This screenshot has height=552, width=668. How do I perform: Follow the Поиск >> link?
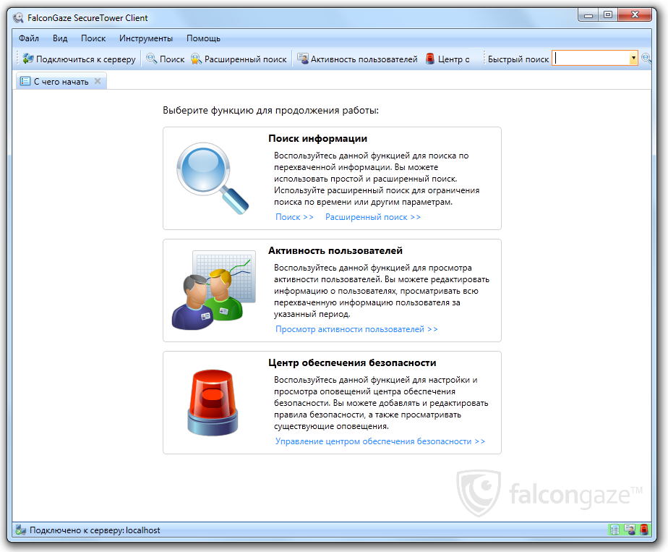coord(294,217)
